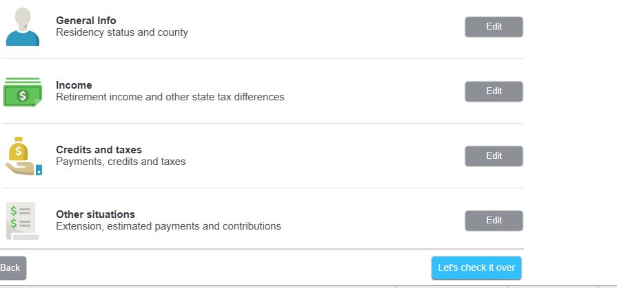
Task: Open Edit for Credits and taxes
Action: (494, 156)
